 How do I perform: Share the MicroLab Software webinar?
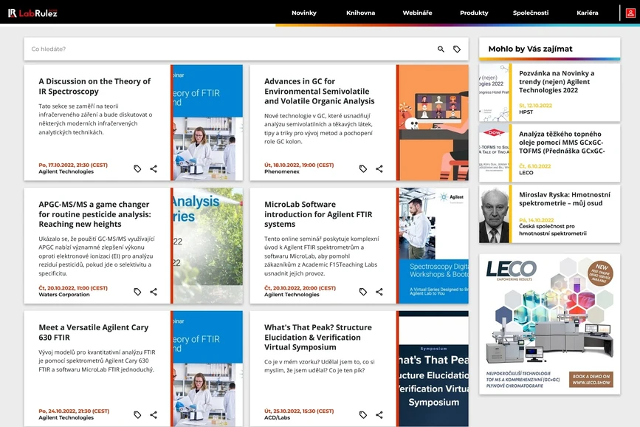click(x=379, y=292)
